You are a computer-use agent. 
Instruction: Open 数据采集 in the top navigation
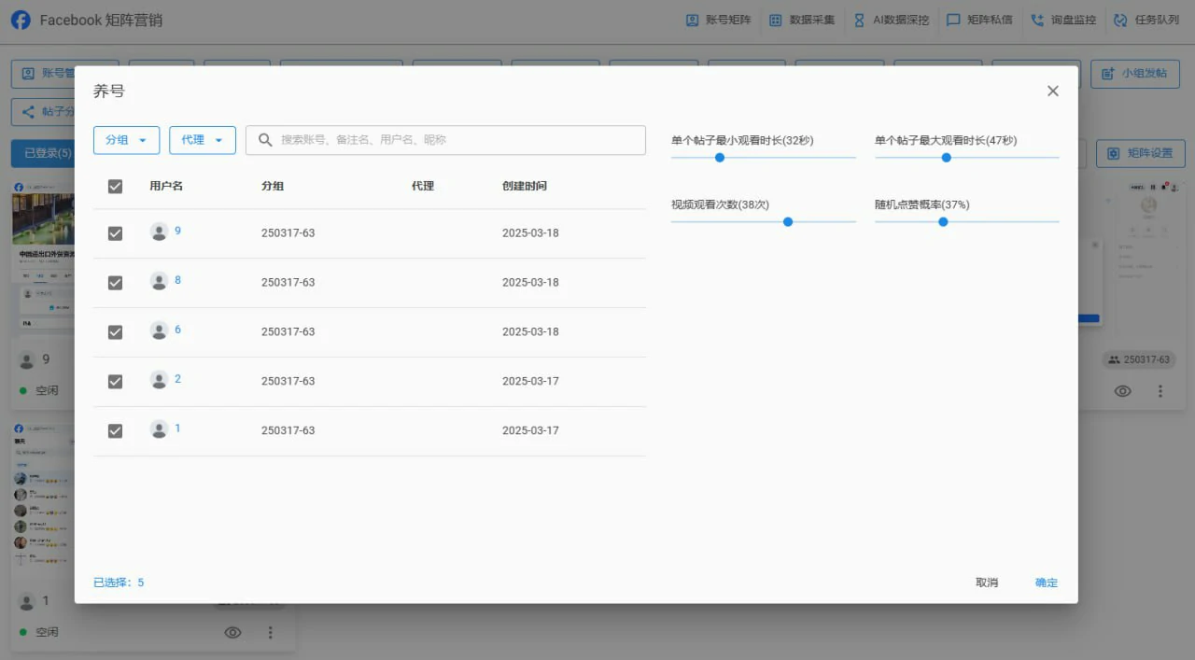802,20
